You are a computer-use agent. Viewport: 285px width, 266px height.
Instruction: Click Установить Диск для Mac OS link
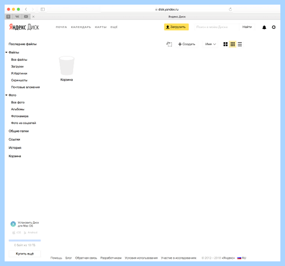(28, 224)
